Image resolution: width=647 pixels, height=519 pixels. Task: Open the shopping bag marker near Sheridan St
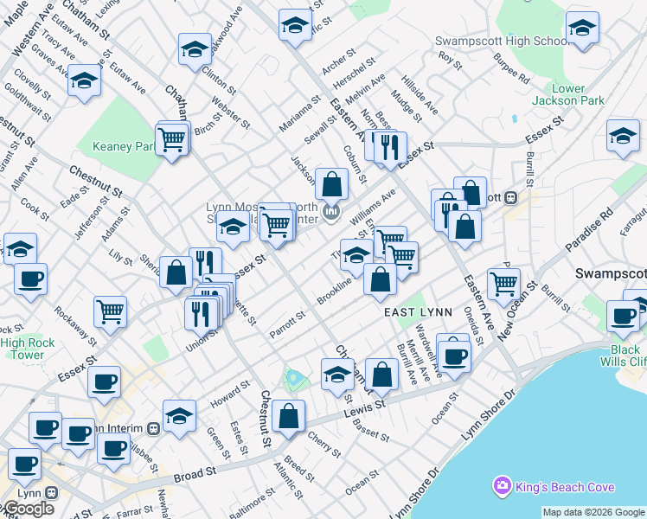(176, 275)
